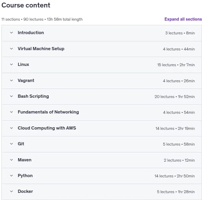Expand the Bash Scripting chevron

(x=11, y=96)
